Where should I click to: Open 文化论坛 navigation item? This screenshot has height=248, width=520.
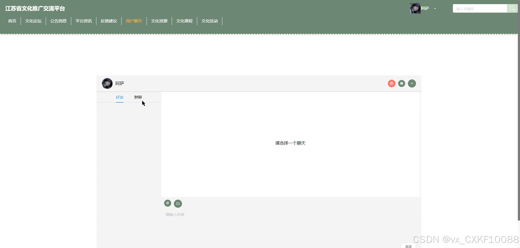click(x=33, y=21)
